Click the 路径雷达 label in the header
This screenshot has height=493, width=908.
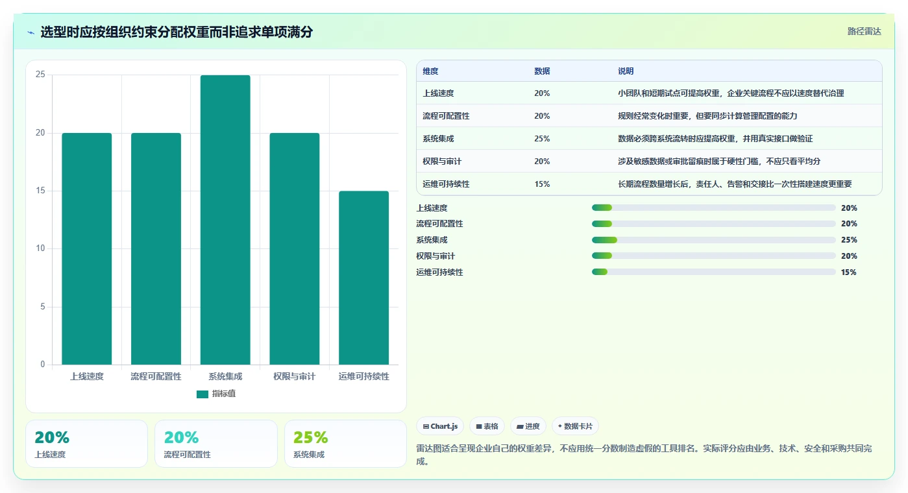point(865,31)
